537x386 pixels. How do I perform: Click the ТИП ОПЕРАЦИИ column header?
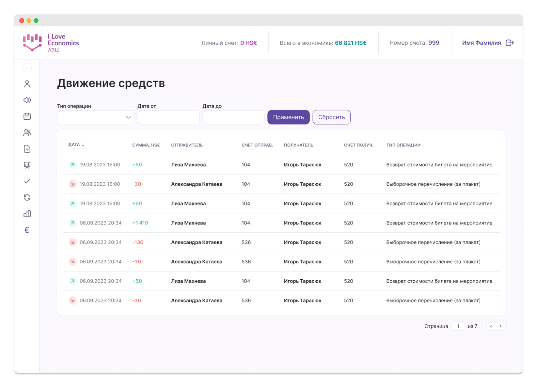(403, 145)
